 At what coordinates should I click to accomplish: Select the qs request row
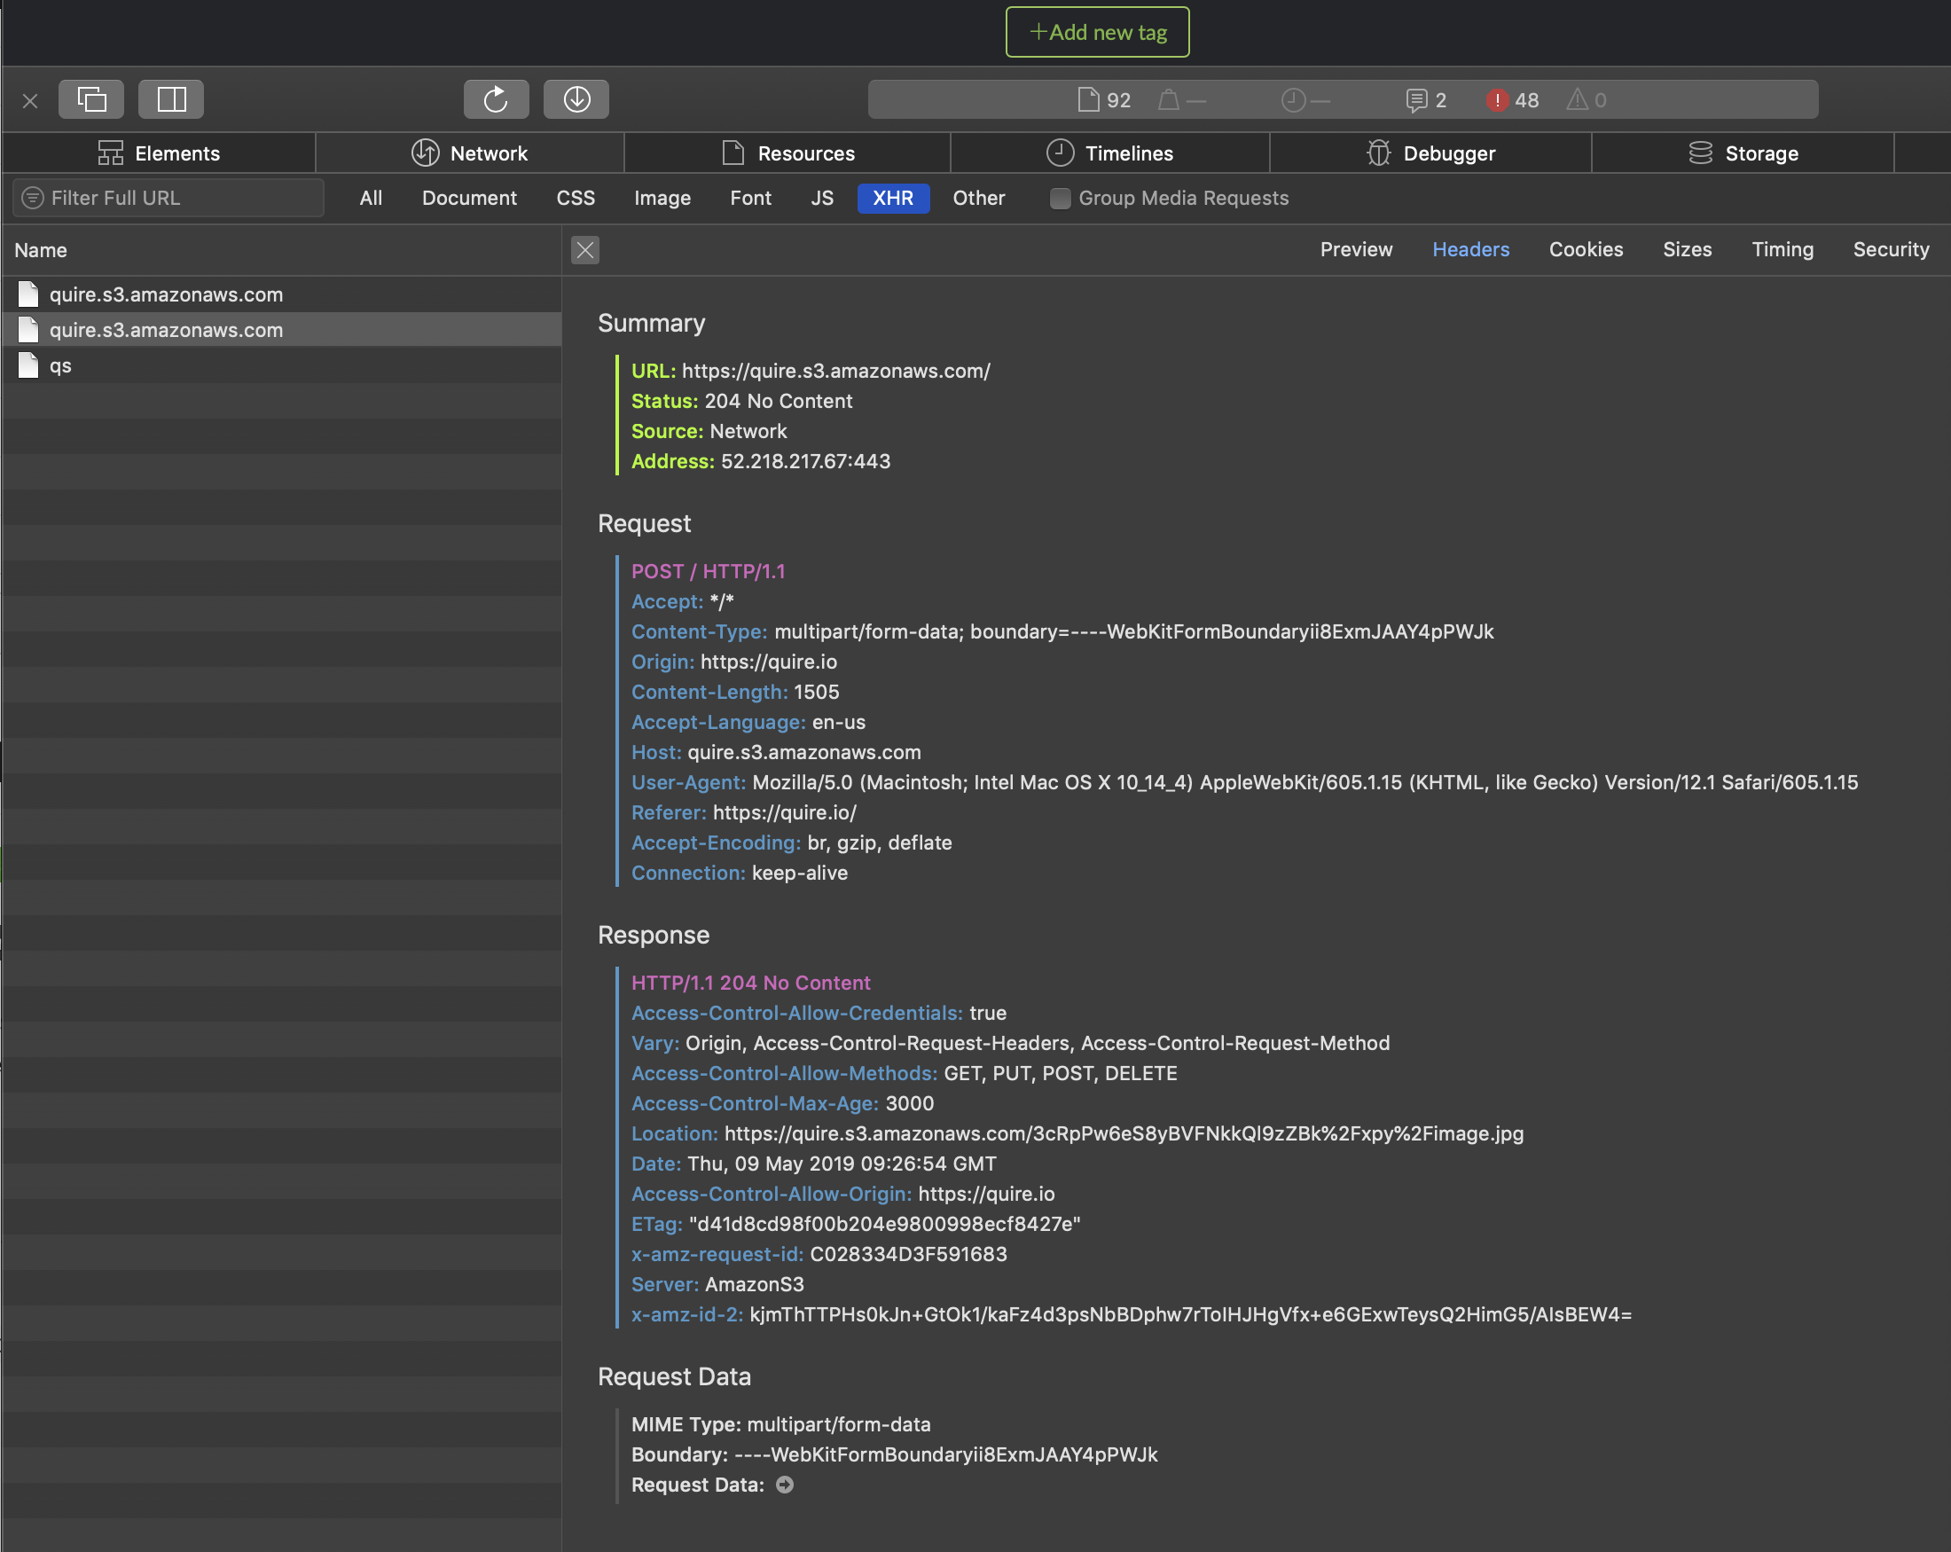280,365
